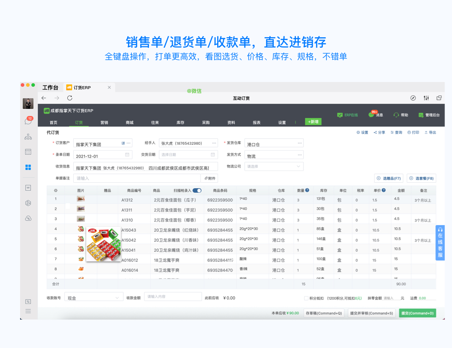452x348 pixels.
Task: Open the cloud icon in left sidebar
Action: click(x=28, y=218)
